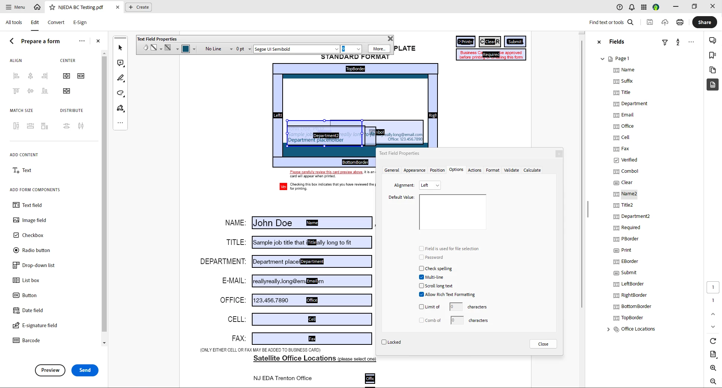The height and width of the screenshot is (388, 722).
Task: Open the dark teal text color swatch
Action: click(186, 49)
